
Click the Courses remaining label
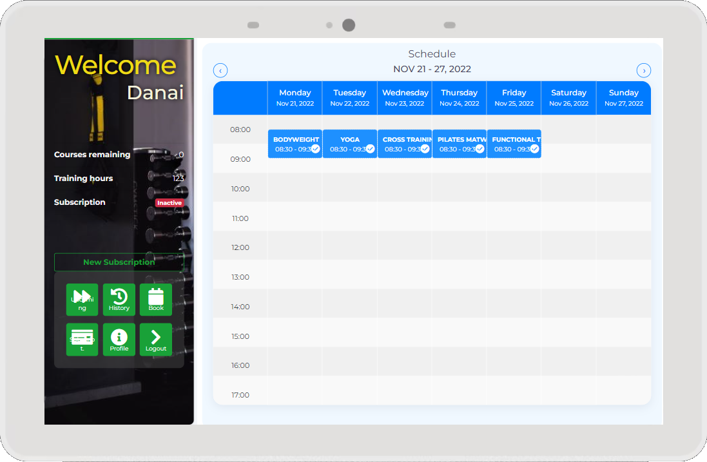tap(92, 155)
